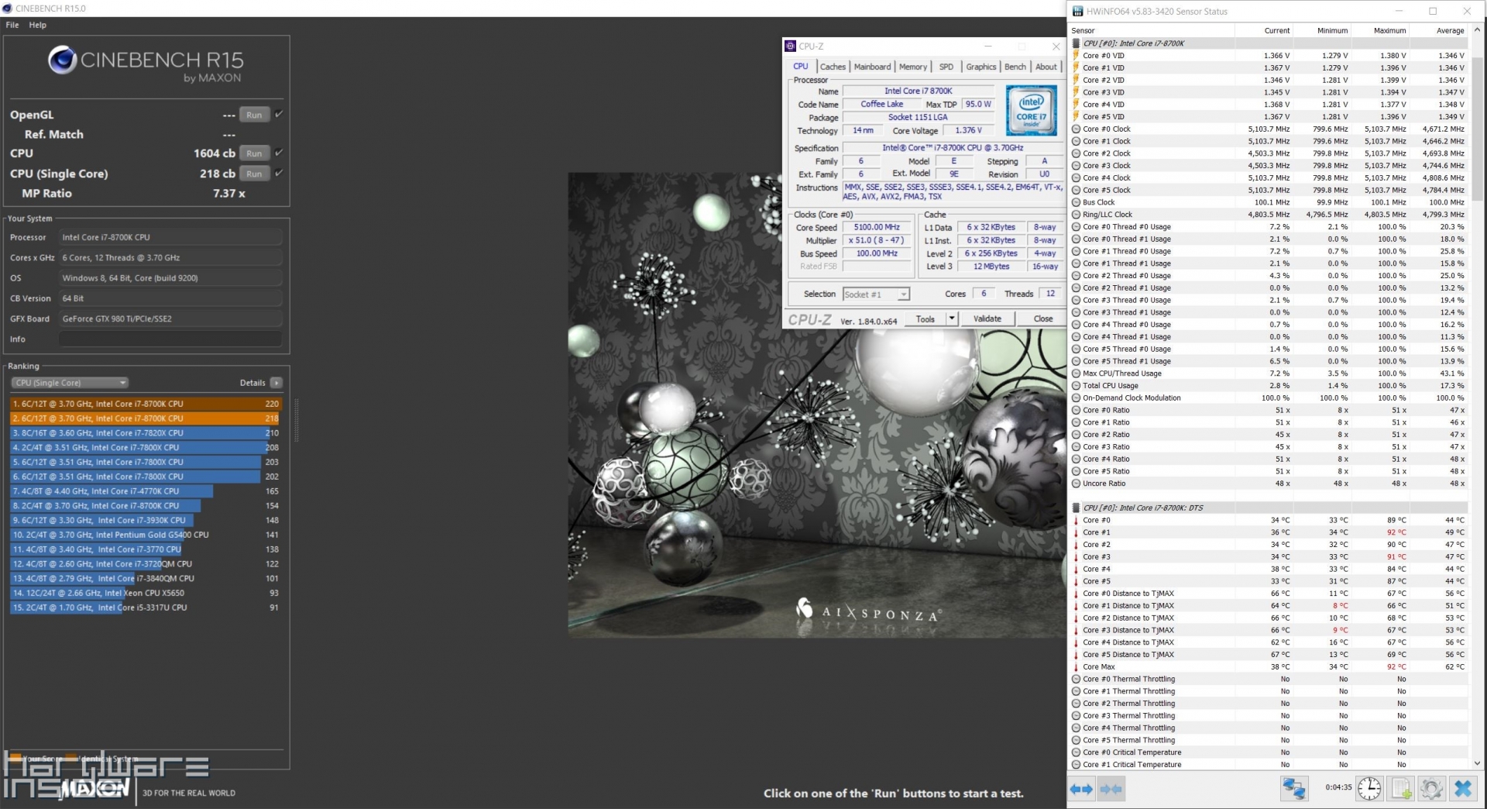This screenshot has height=809, width=1487.
Task: Click the round icon beside Bus Clock
Action: (x=1076, y=202)
